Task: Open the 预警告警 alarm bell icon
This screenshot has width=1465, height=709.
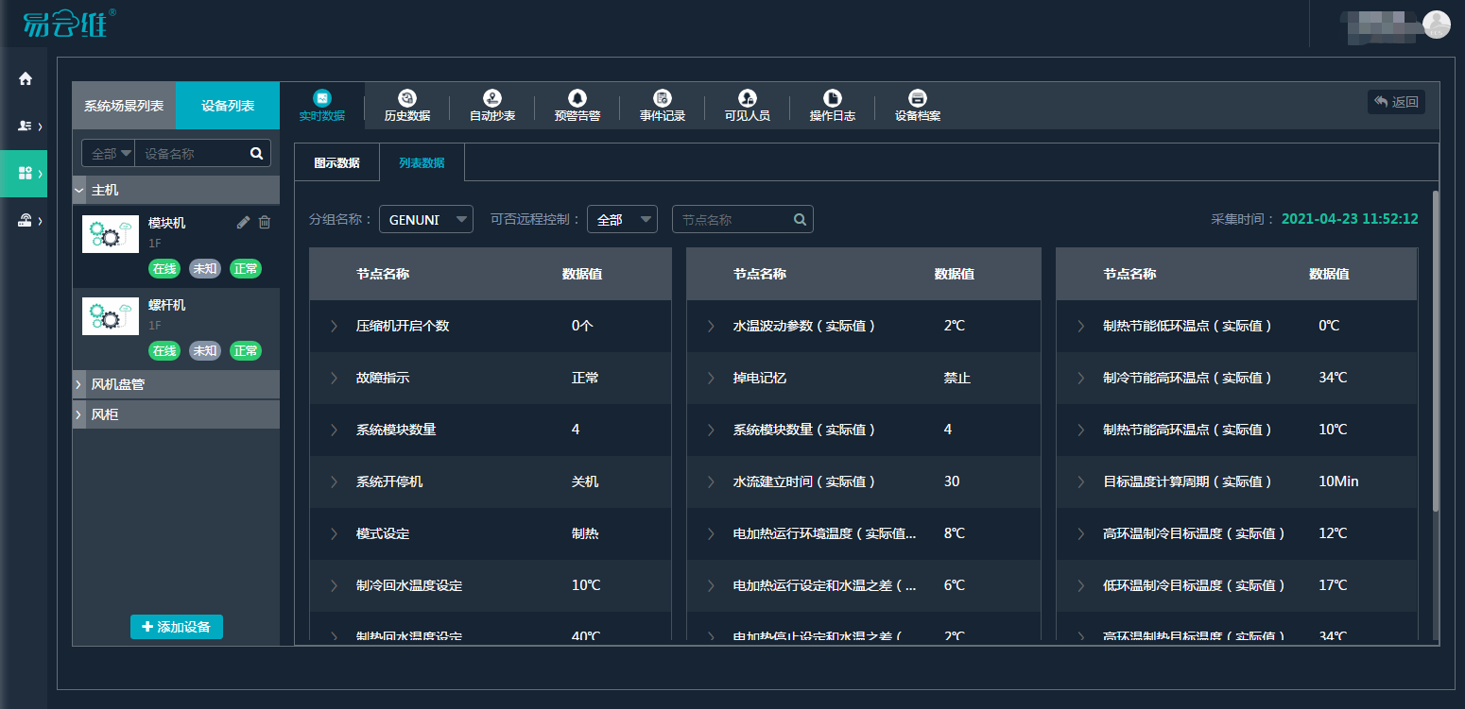Action: click(577, 98)
